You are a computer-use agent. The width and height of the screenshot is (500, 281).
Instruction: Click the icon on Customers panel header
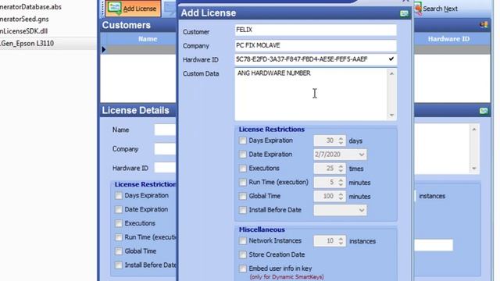484,25
